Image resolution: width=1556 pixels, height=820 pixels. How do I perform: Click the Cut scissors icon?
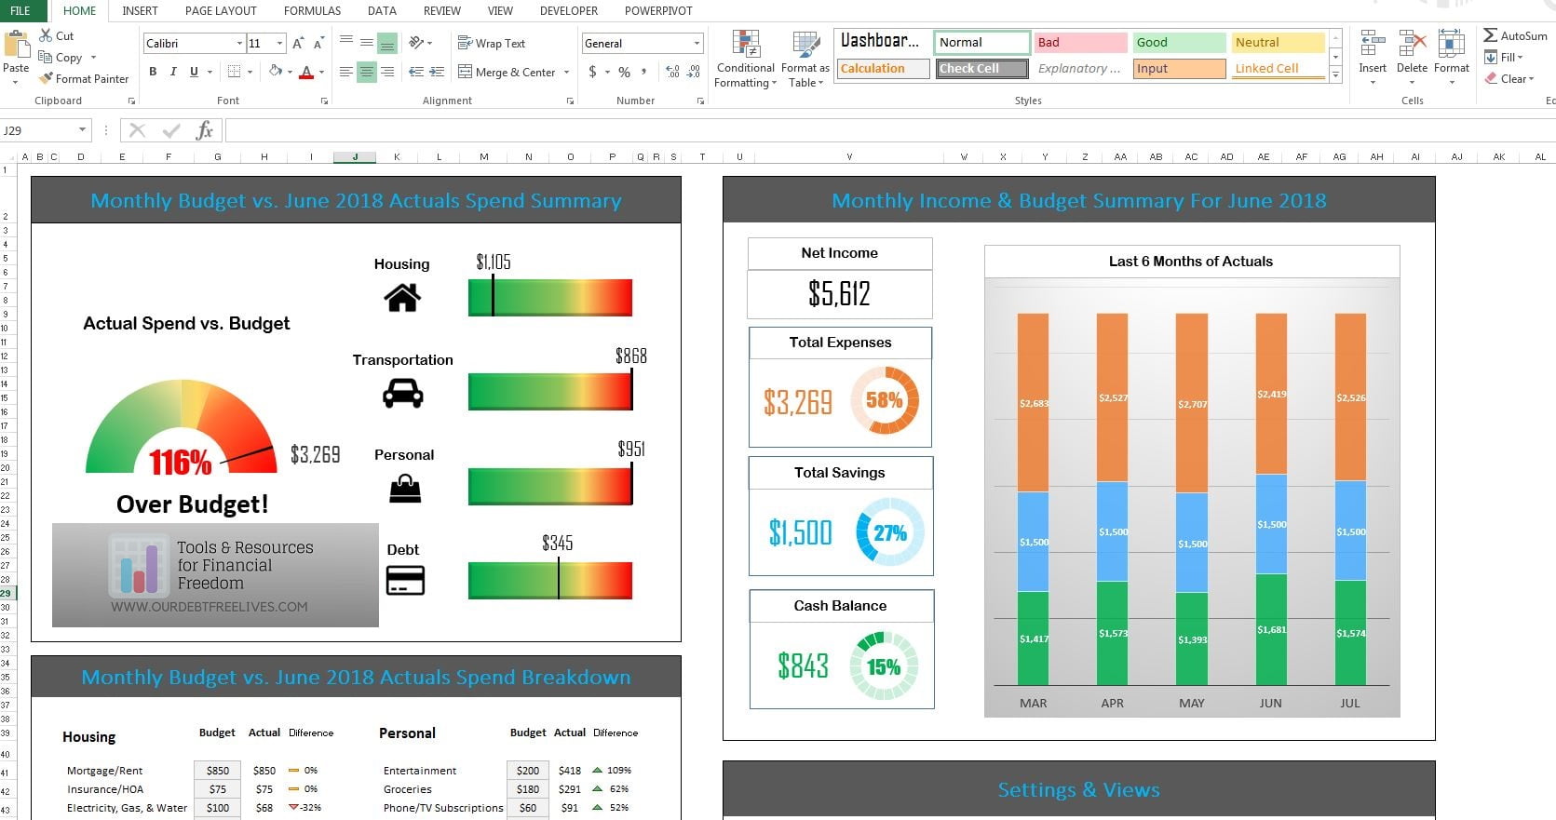point(46,35)
